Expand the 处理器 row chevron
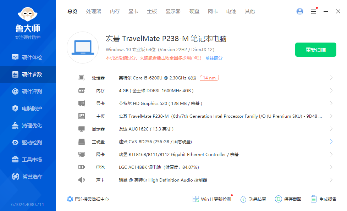 click(331, 78)
